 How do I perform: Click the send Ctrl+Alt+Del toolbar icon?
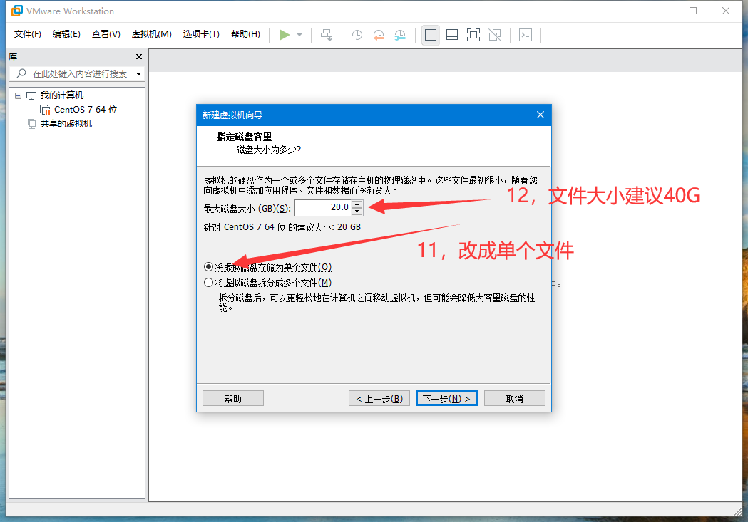point(327,35)
